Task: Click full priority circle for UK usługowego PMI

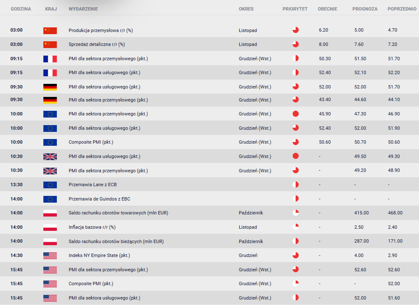Action: 296,156
